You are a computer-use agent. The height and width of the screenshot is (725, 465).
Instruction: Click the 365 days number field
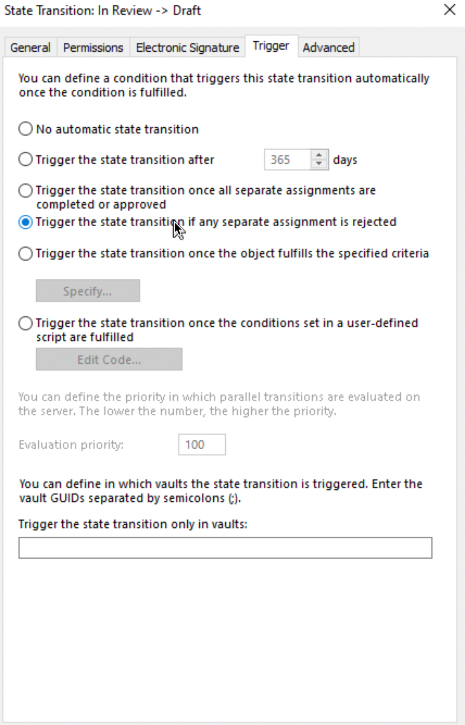coord(288,160)
